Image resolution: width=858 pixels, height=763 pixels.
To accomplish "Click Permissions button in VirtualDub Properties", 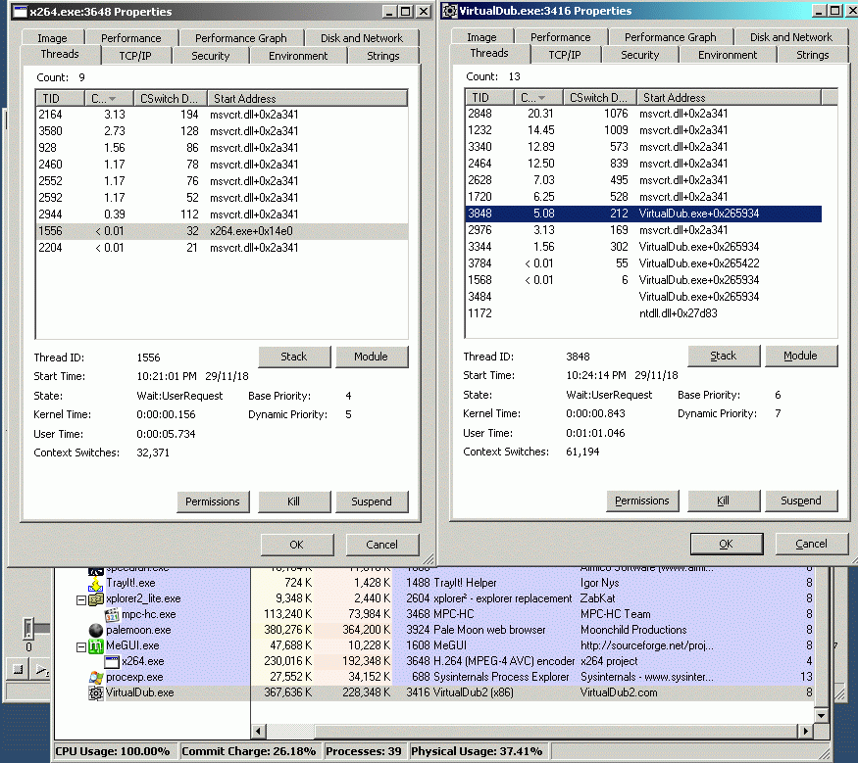I will point(642,501).
